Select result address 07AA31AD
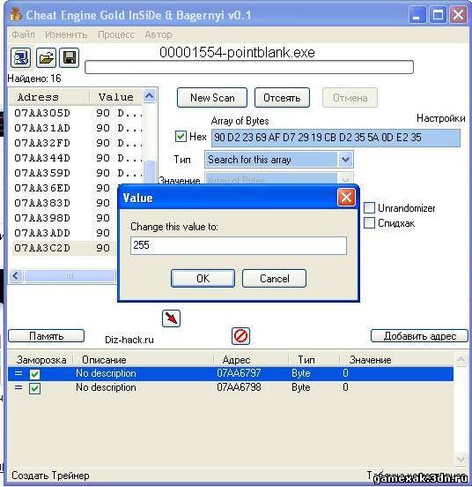This screenshot has width=472, height=487. pos(42,128)
